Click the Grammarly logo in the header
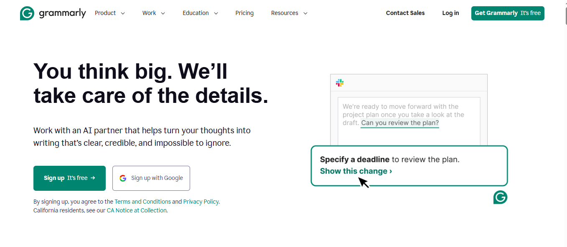Viewport: 567px width, 247px height. click(x=53, y=13)
